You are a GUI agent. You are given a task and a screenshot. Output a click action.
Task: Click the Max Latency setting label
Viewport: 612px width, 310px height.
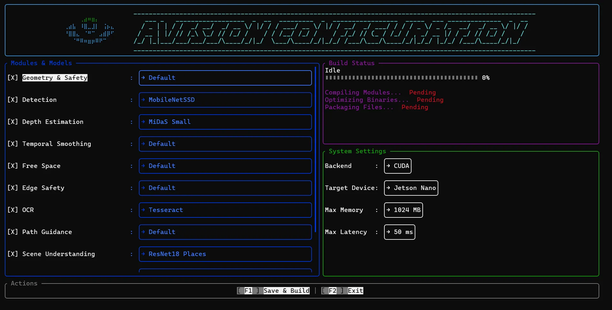[346, 232]
